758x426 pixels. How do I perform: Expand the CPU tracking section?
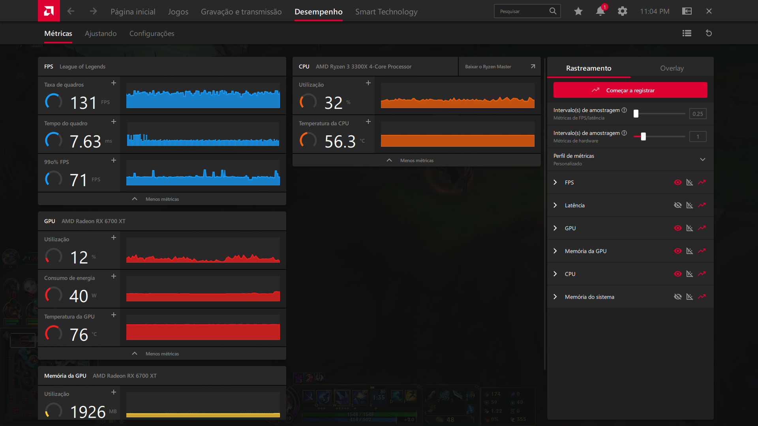click(555, 274)
